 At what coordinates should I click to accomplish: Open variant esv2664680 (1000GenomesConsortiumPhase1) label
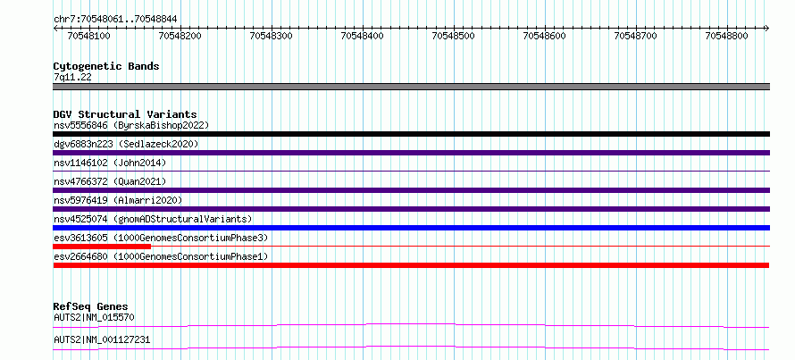pos(161,256)
